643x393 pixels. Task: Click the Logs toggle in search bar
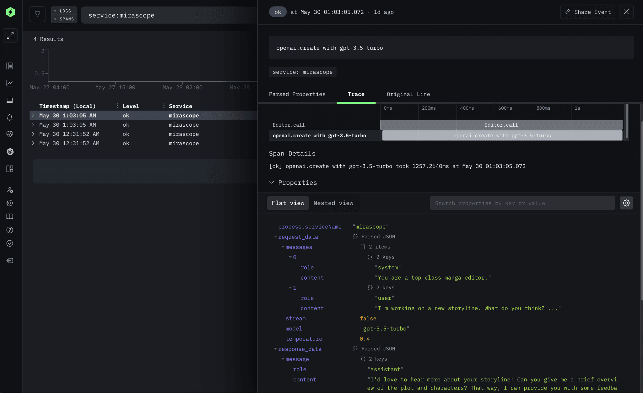[x=63, y=11]
